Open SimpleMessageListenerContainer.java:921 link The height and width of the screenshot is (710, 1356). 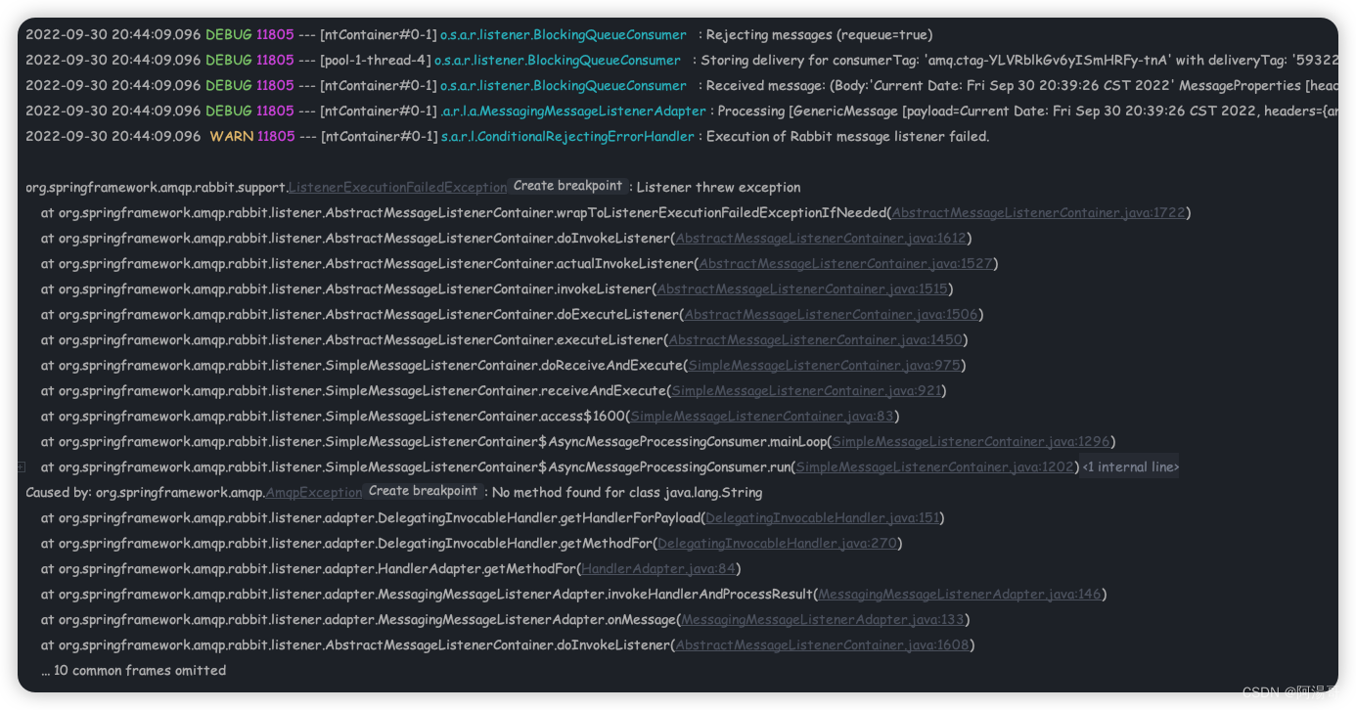pos(806,390)
